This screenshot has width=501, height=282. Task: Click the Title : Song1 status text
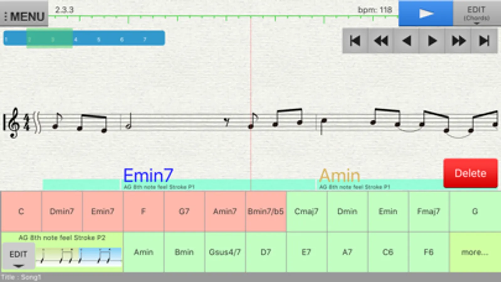(x=21, y=277)
